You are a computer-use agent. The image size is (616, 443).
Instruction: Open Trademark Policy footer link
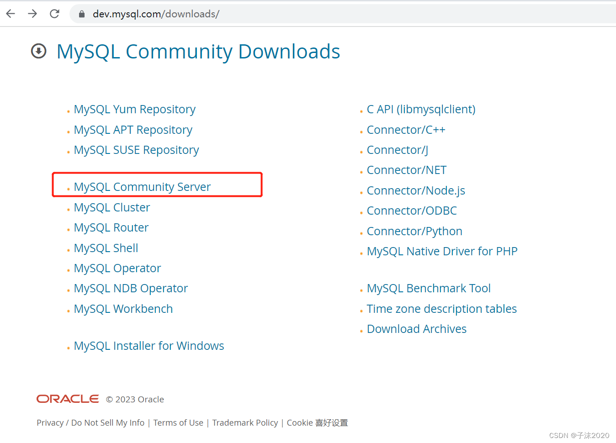coord(245,423)
